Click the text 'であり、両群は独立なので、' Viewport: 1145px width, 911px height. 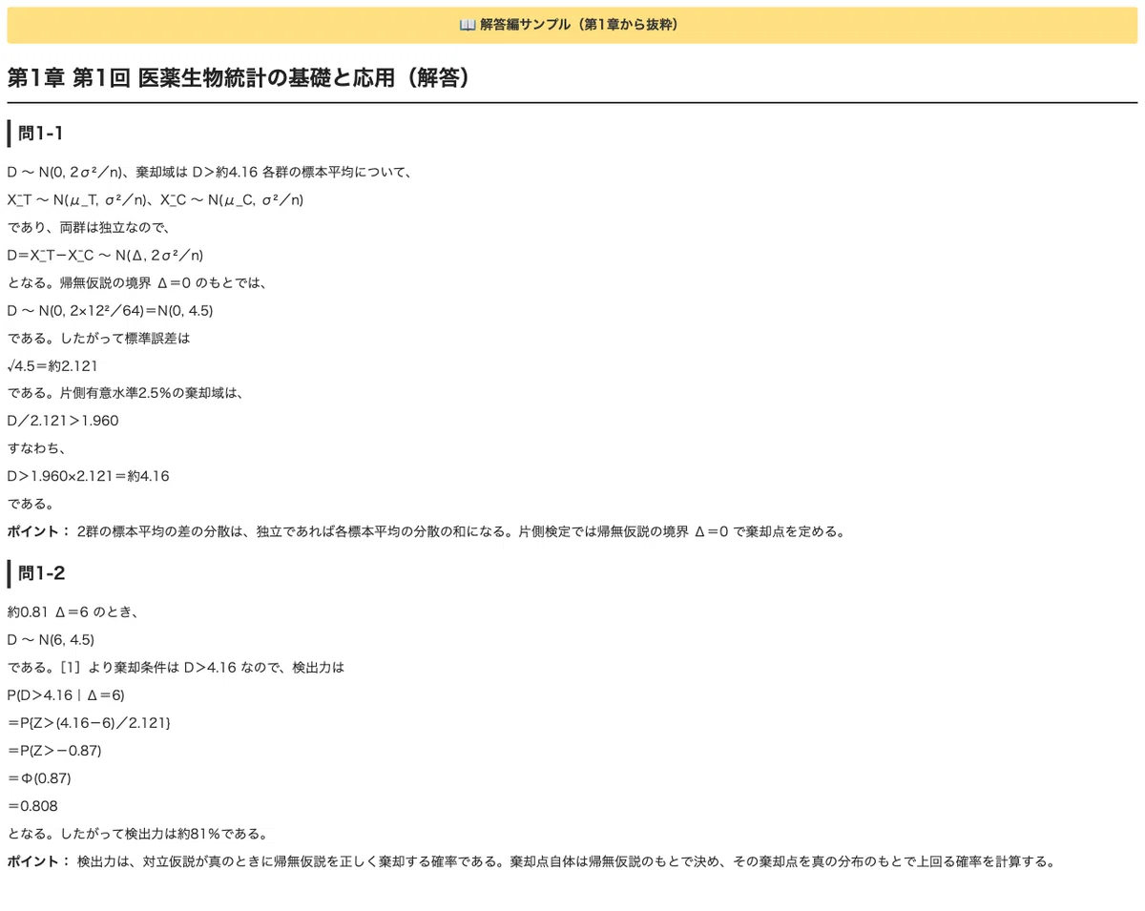click(x=88, y=228)
